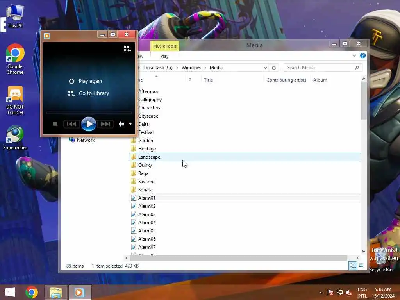The height and width of the screenshot is (300, 400).
Task: Click the Raga folder icon
Action: pos(134,173)
